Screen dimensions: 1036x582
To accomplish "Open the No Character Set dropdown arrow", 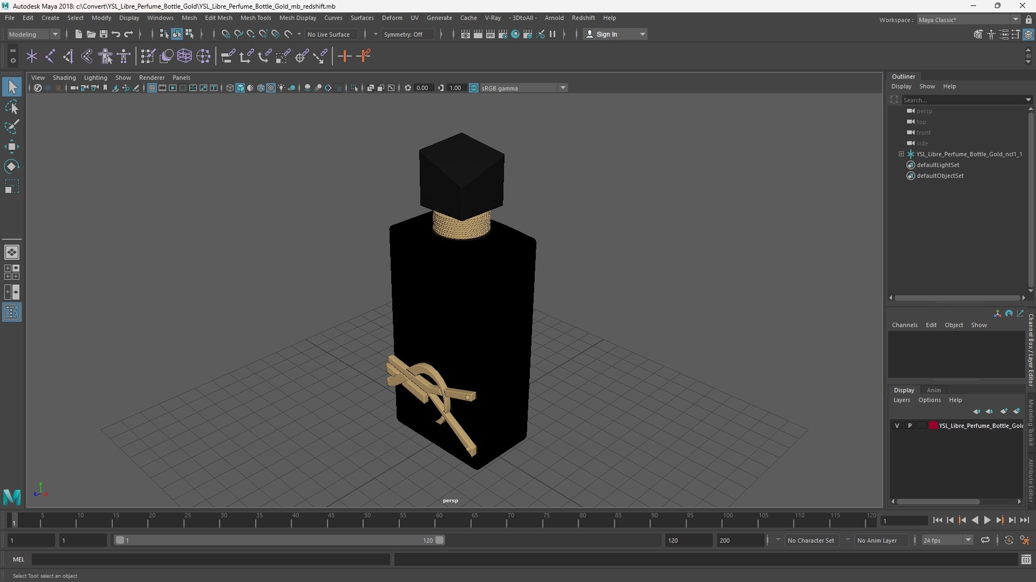I will 778,540.
